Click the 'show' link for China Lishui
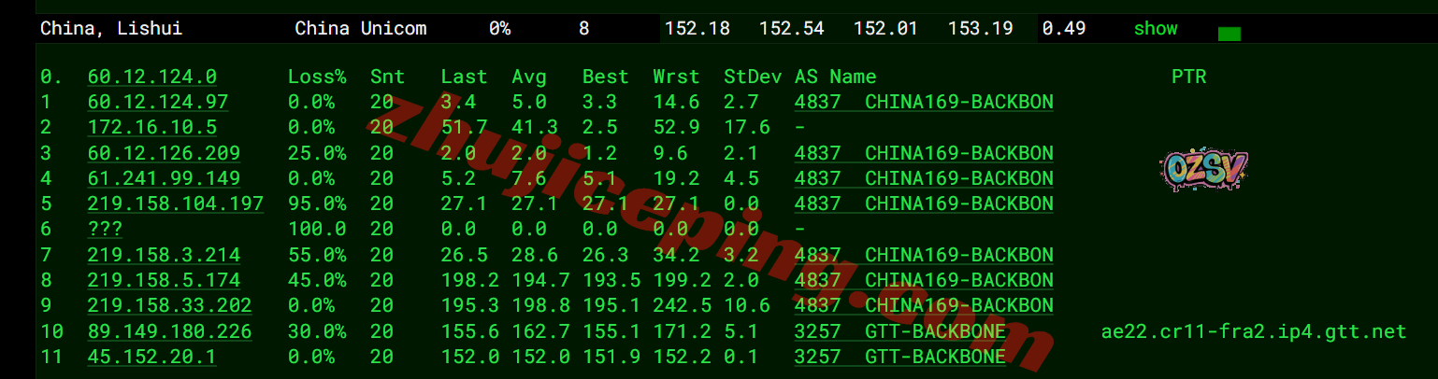The height and width of the screenshot is (379, 1438). (1155, 29)
